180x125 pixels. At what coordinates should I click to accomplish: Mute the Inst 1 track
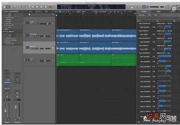[31, 61]
